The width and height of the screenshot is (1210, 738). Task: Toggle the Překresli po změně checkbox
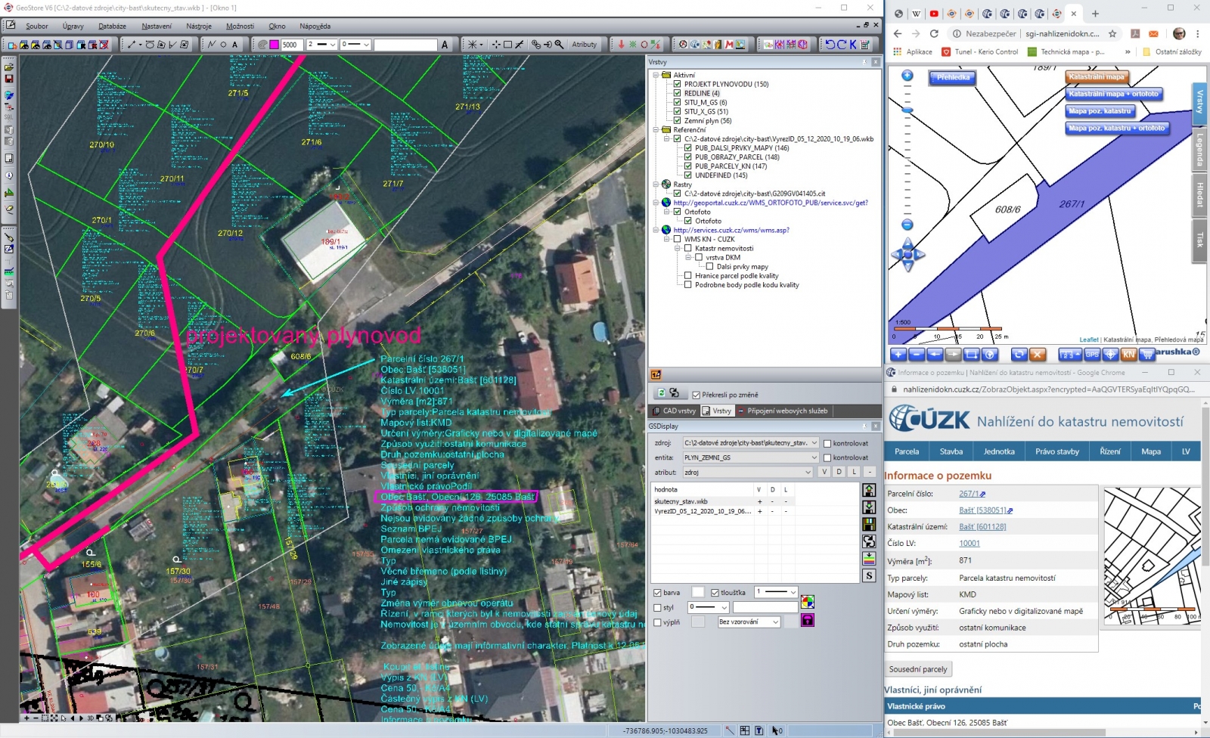[x=697, y=395]
